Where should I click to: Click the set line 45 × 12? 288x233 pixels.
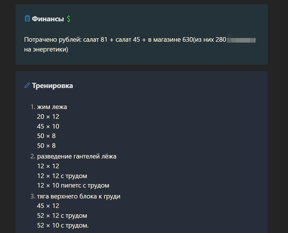coord(48,206)
